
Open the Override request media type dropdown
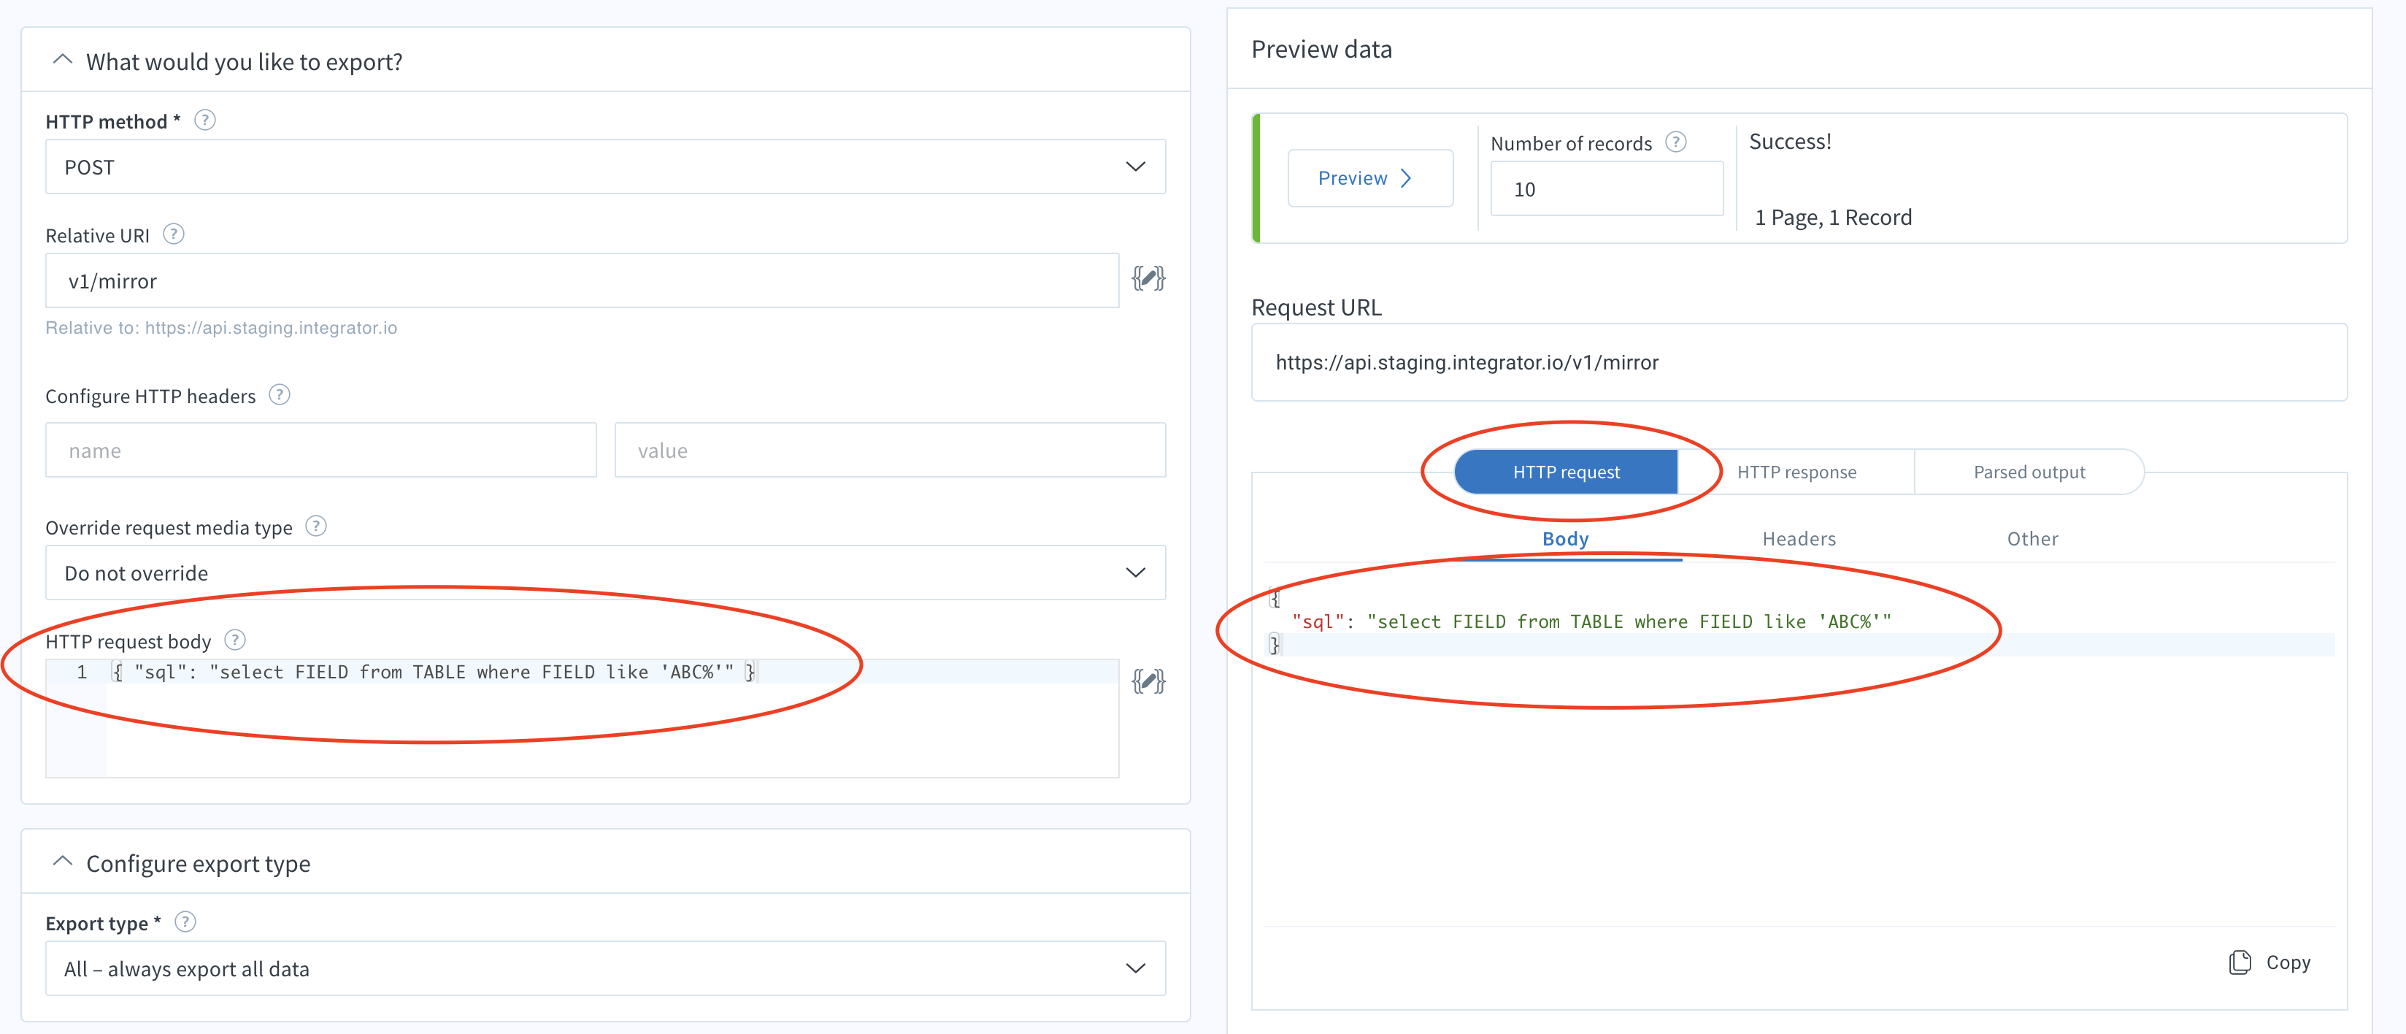pos(605,572)
